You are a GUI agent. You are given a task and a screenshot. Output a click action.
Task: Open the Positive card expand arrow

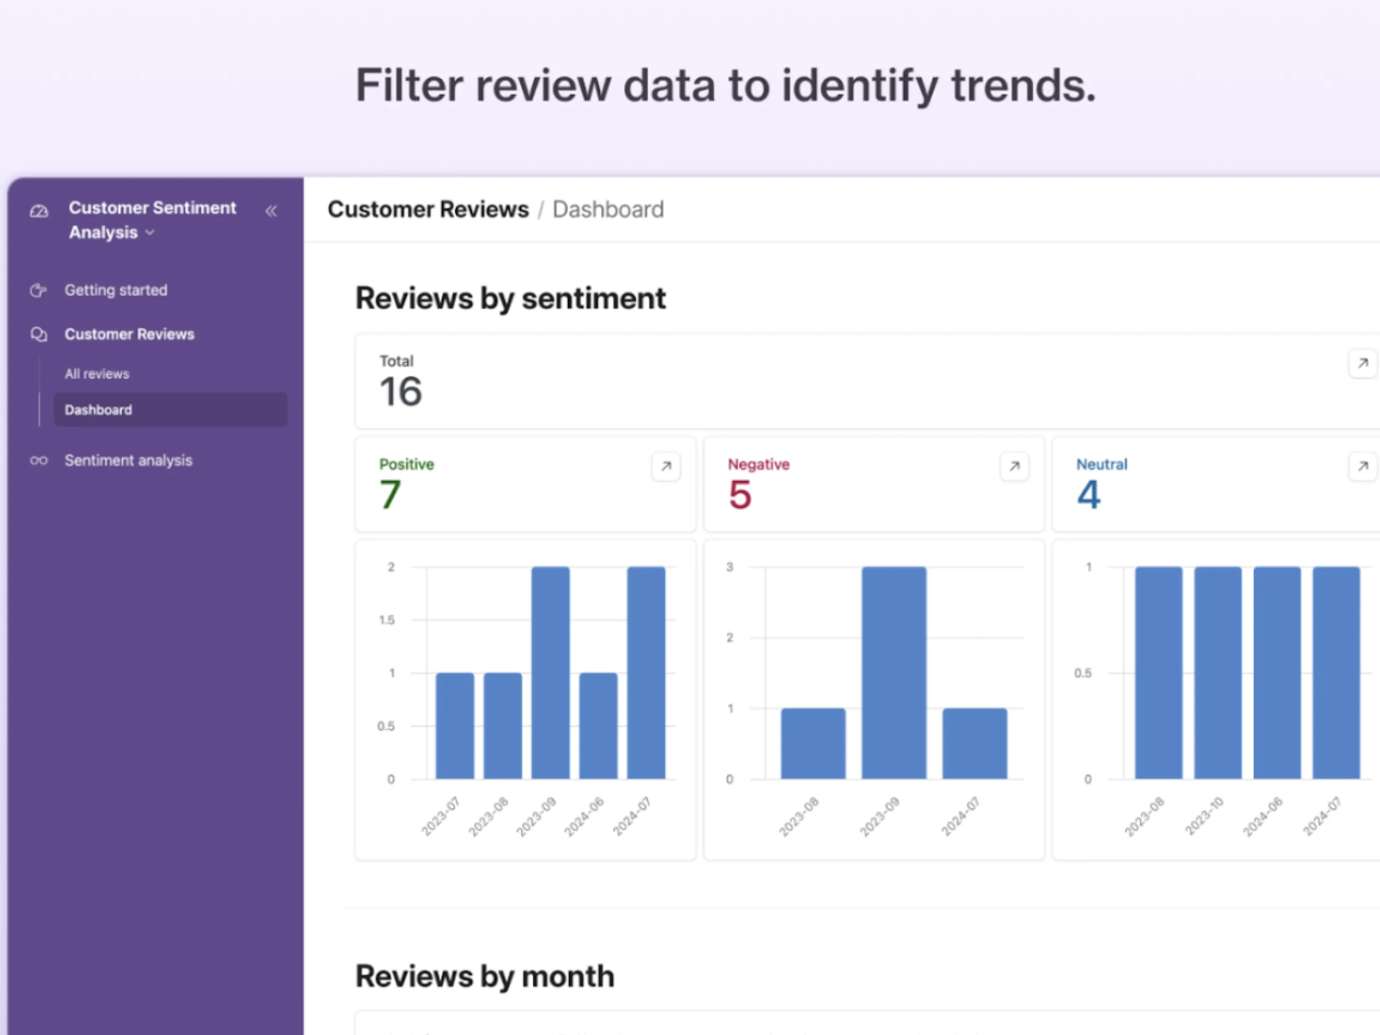666,466
